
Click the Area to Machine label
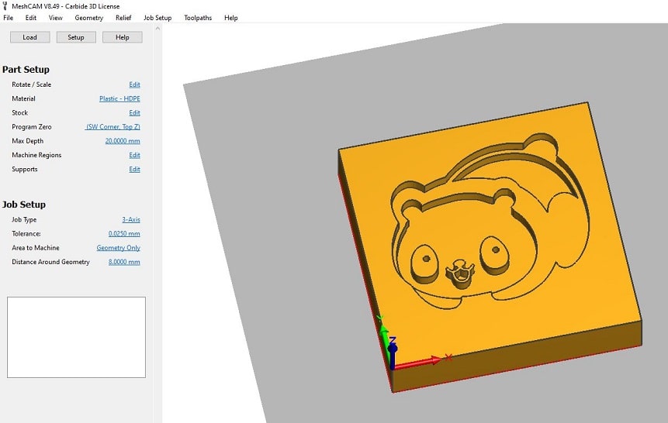(36, 248)
